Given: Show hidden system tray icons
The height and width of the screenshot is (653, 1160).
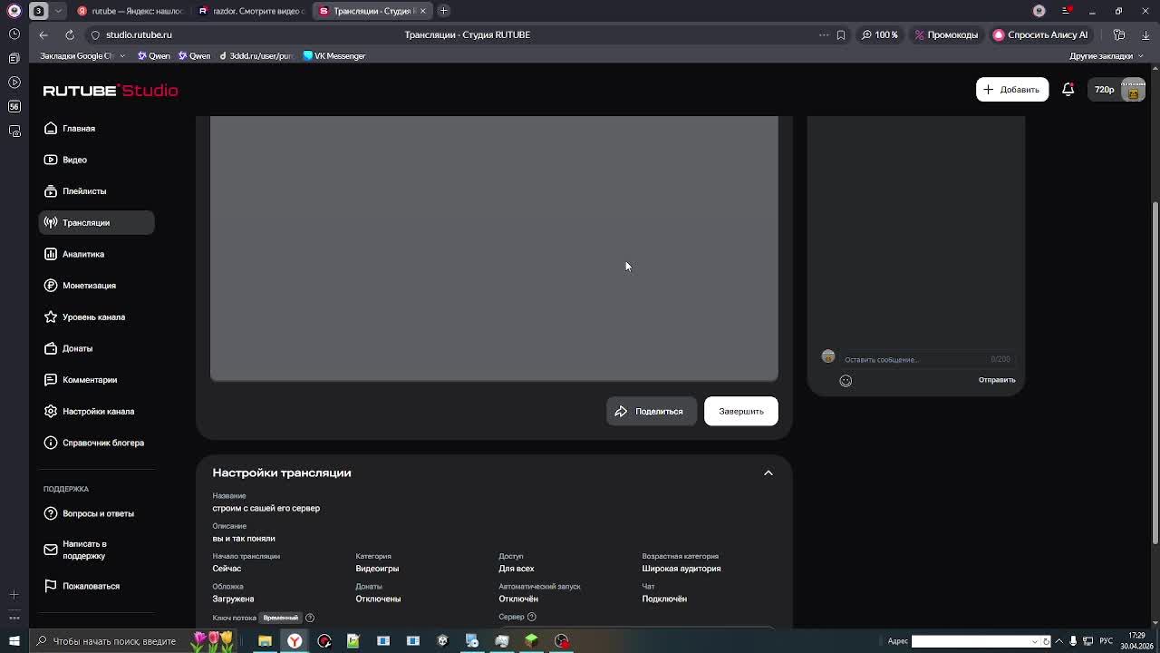Looking at the screenshot, I should [x=1059, y=641].
